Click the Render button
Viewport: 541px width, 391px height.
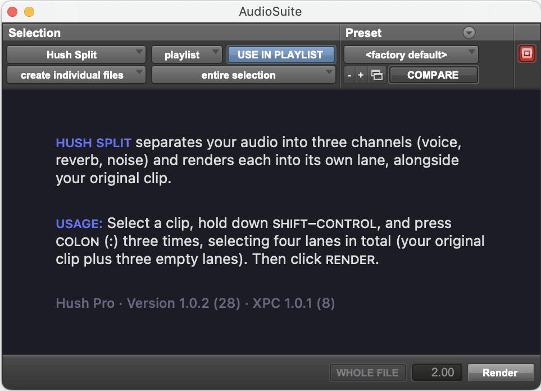point(501,372)
